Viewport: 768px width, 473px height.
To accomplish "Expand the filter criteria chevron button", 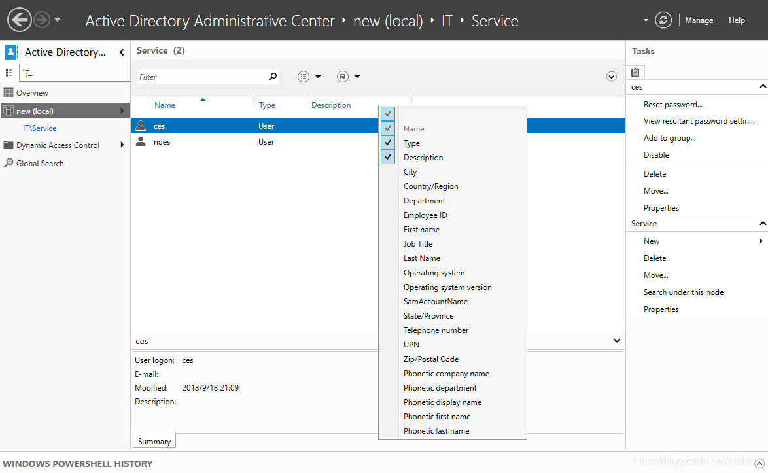I will [x=611, y=77].
